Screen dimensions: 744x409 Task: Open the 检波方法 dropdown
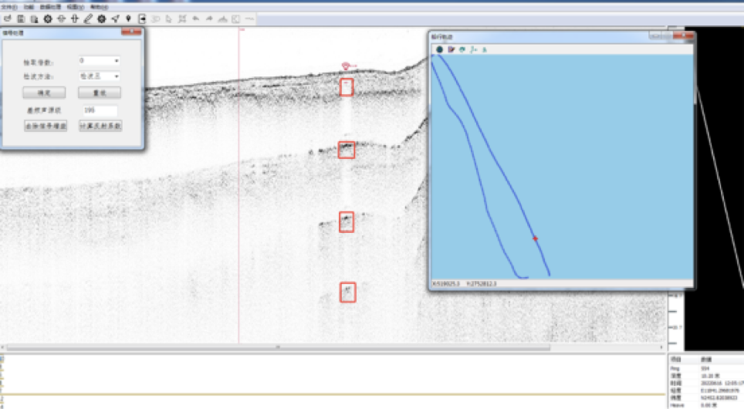[100, 76]
